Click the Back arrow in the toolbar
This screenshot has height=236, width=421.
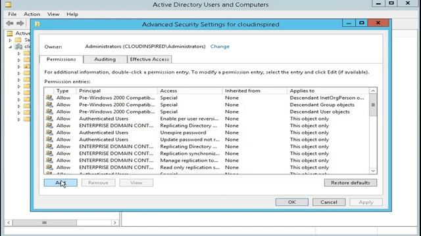pos(10,24)
